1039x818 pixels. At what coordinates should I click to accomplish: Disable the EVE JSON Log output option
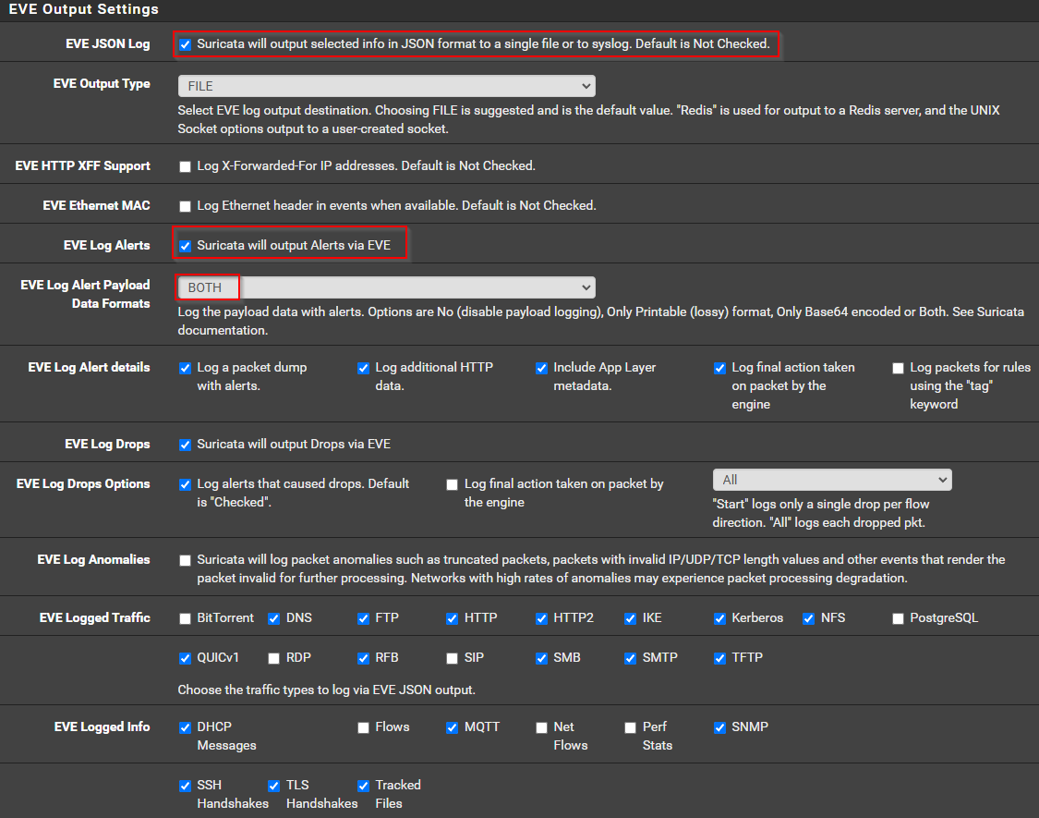click(x=186, y=43)
